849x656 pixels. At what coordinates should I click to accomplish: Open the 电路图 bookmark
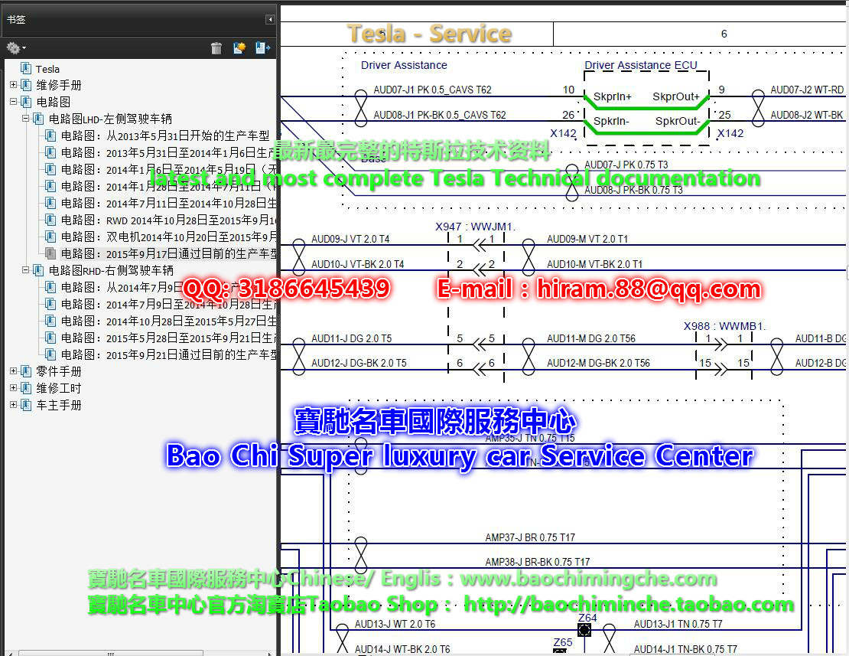pos(53,102)
